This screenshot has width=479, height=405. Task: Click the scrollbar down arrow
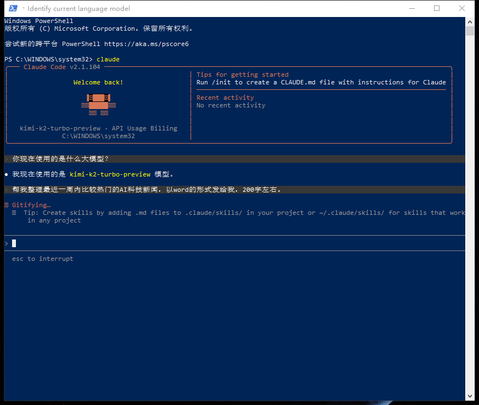[470, 396]
